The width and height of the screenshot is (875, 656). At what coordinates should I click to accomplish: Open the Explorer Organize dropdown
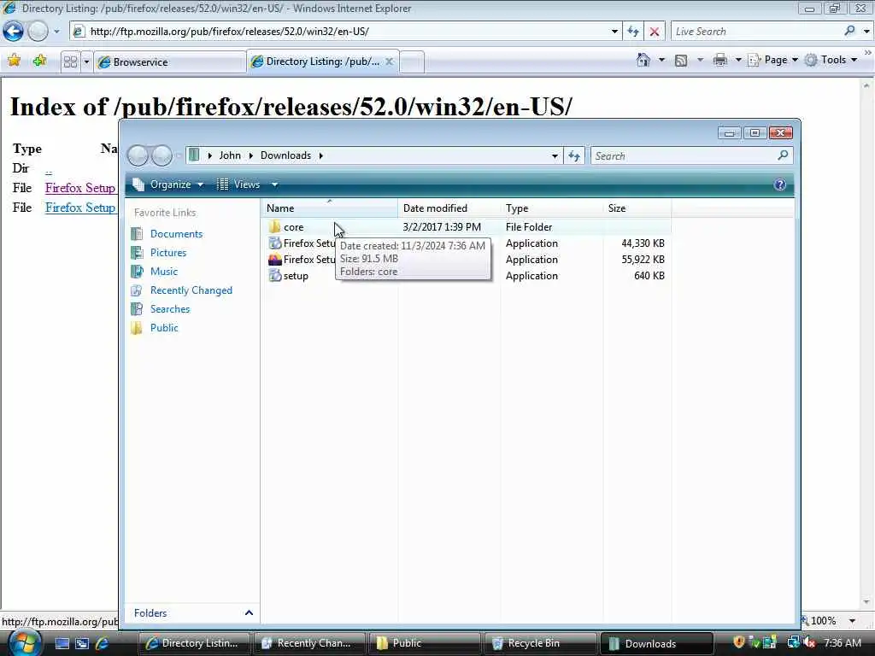point(168,184)
